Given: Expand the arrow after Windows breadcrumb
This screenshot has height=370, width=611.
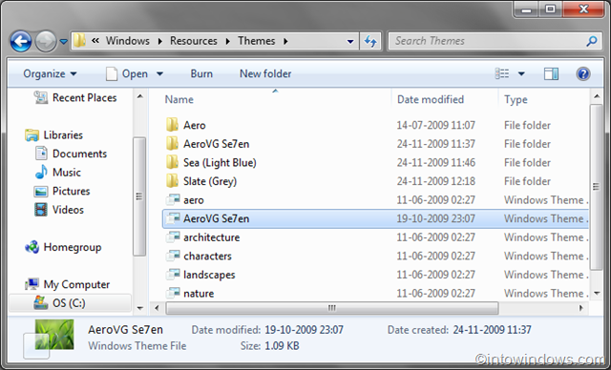Looking at the screenshot, I should coord(159,41).
